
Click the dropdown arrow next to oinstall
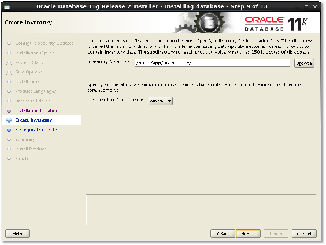169,101
